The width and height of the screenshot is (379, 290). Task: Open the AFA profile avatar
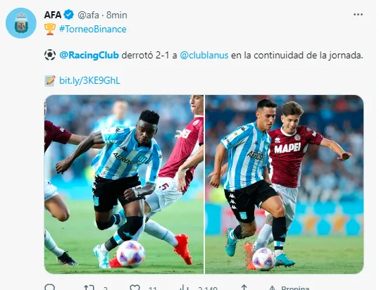click(21, 23)
